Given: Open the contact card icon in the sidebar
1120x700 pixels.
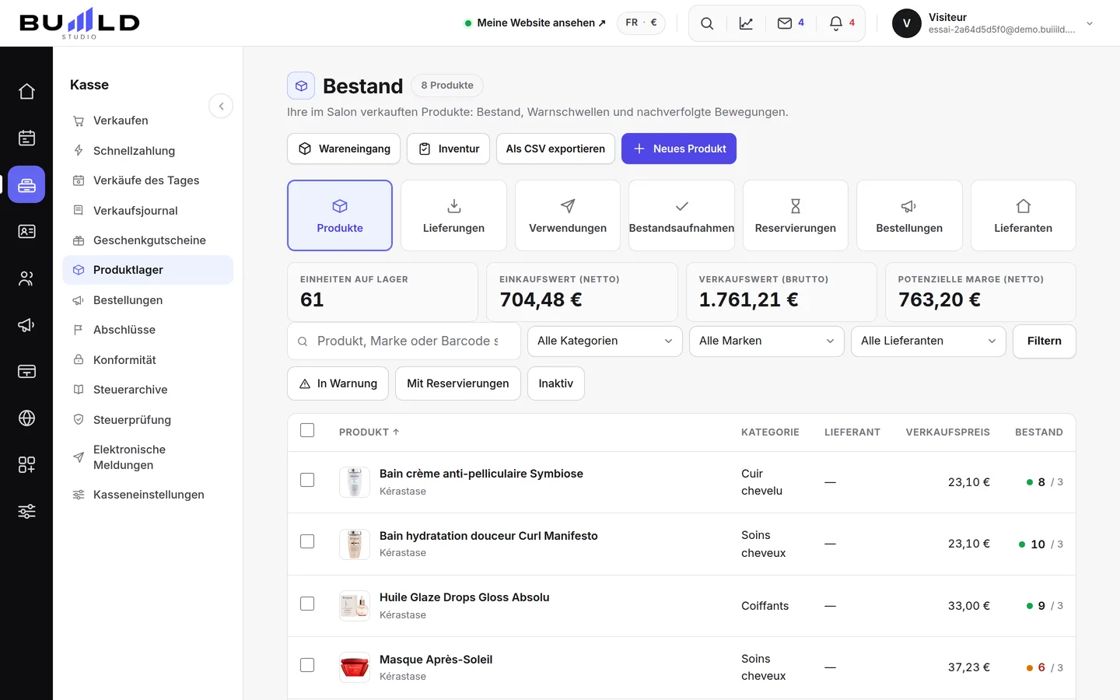Looking at the screenshot, I should pos(26,231).
